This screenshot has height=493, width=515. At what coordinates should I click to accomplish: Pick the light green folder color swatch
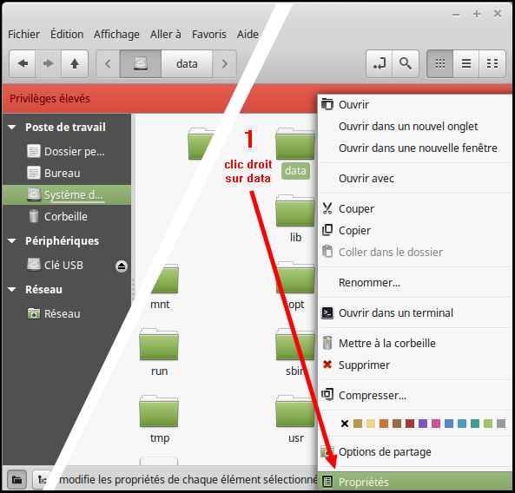coord(488,424)
